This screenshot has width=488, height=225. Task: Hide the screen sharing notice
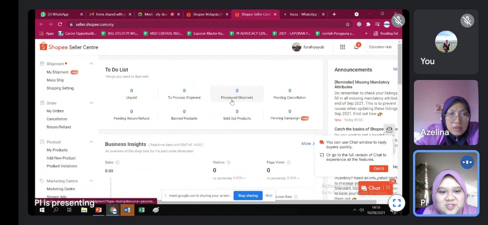(269, 196)
